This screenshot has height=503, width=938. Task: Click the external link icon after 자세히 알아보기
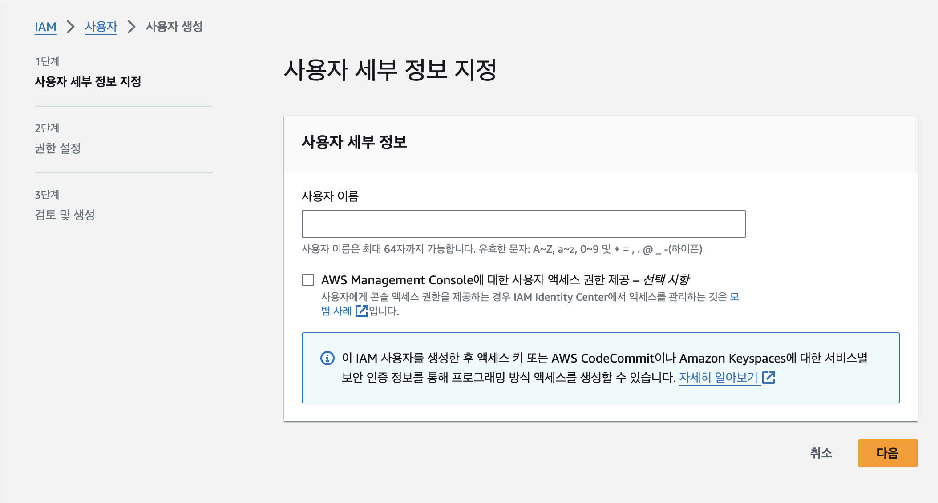(x=769, y=378)
